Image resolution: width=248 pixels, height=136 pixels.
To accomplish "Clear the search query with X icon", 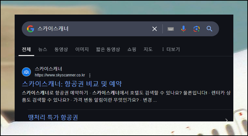I will (154, 29).
